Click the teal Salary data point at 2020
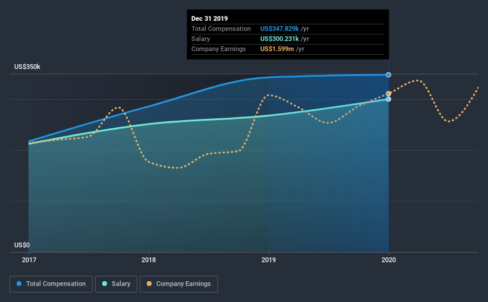488x302 pixels. pos(388,99)
